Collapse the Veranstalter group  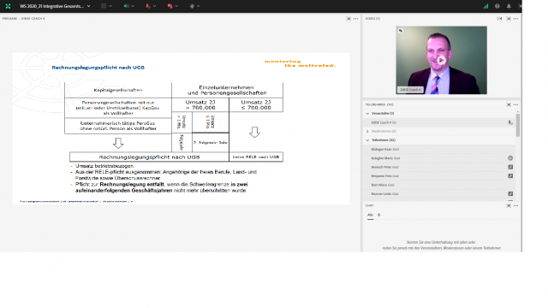(367, 114)
